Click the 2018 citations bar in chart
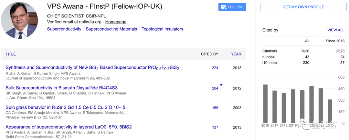349x140 pixels. pos(284,108)
